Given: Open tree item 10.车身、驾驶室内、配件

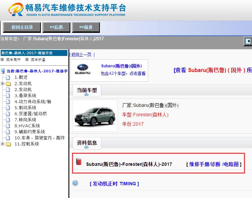Looking at the screenshot, I should (40, 138).
